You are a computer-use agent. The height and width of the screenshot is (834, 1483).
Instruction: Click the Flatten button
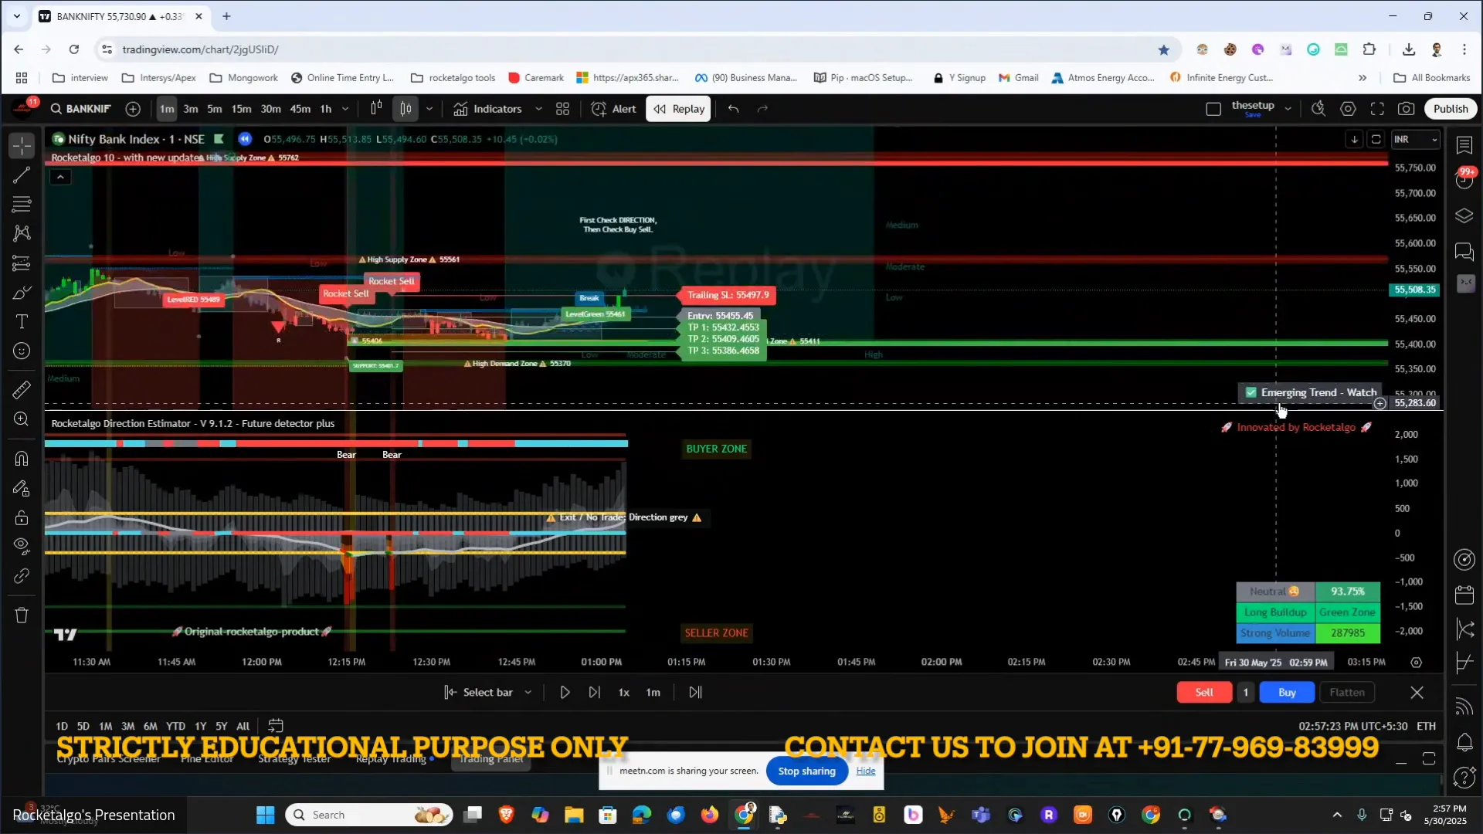tap(1347, 693)
